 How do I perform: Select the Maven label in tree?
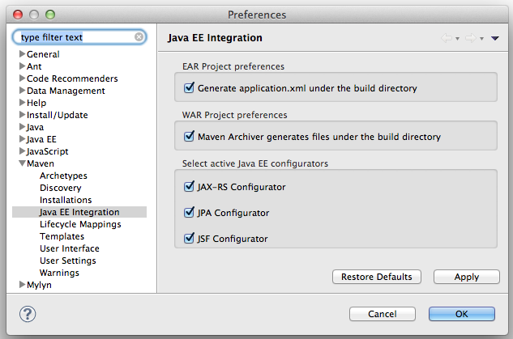pos(41,163)
